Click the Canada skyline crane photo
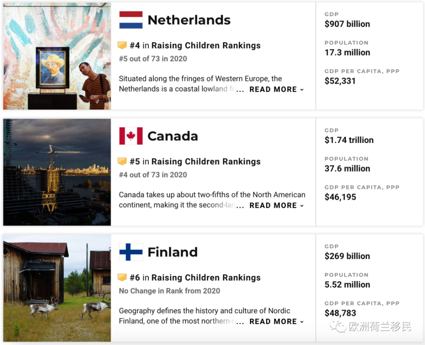Screen dimensions: 425x345 (x=57, y=172)
